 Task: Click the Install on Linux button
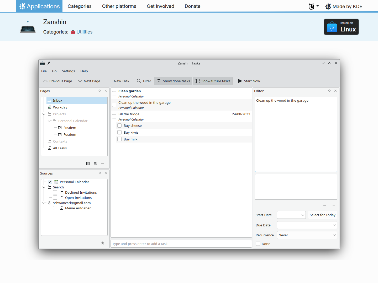pyautogui.click(x=341, y=27)
